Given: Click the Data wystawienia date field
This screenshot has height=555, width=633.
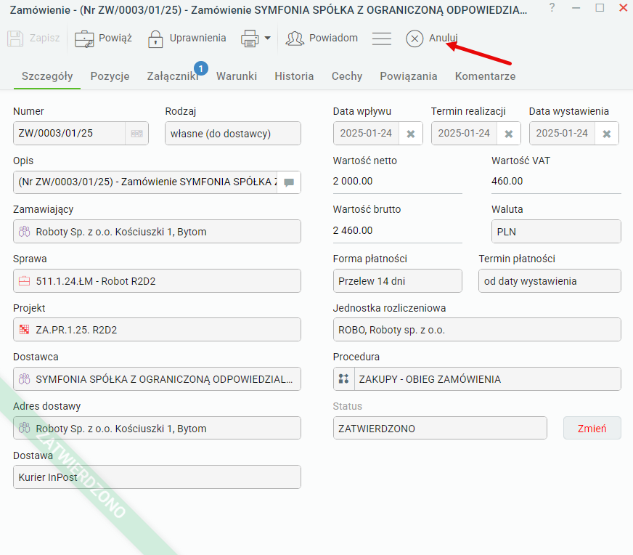Looking at the screenshot, I should pos(562,133).
